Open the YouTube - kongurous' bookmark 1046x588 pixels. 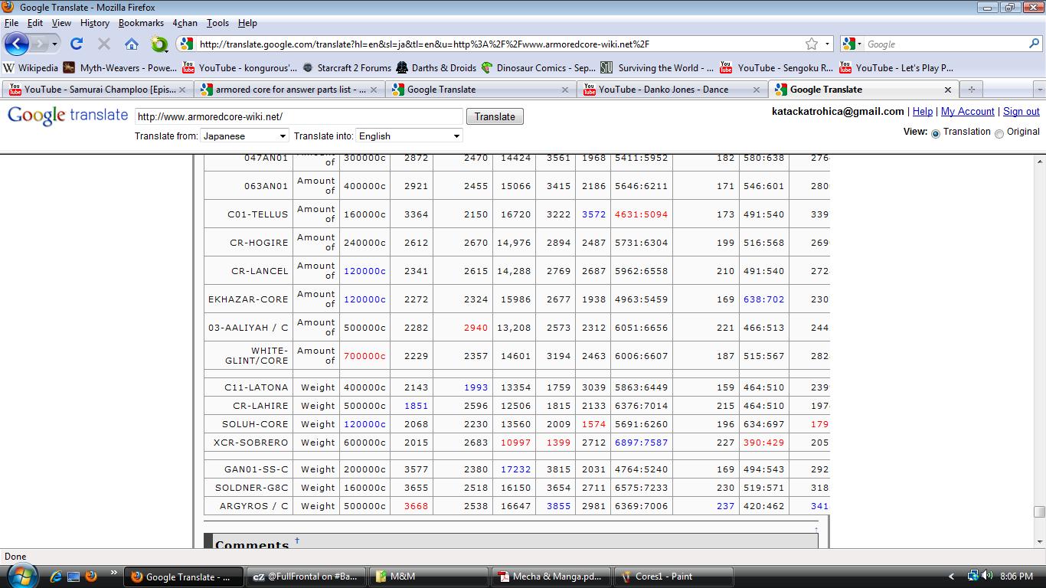click(x=240, y=67)
